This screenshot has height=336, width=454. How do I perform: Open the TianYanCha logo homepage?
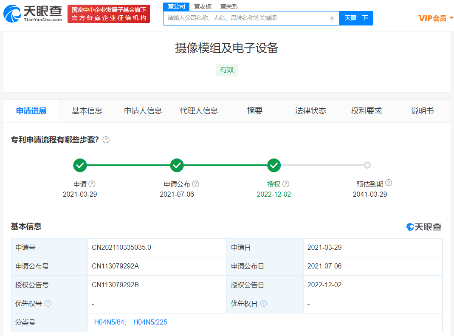(33, 14)
